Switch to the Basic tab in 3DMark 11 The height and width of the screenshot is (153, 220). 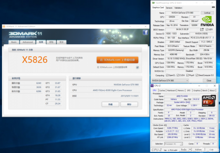(14, 42)
